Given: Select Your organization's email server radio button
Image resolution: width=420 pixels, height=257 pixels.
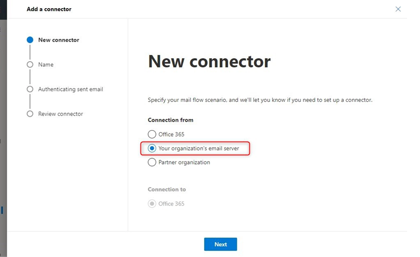Looking at the screenshot, I should coord(152,149).
